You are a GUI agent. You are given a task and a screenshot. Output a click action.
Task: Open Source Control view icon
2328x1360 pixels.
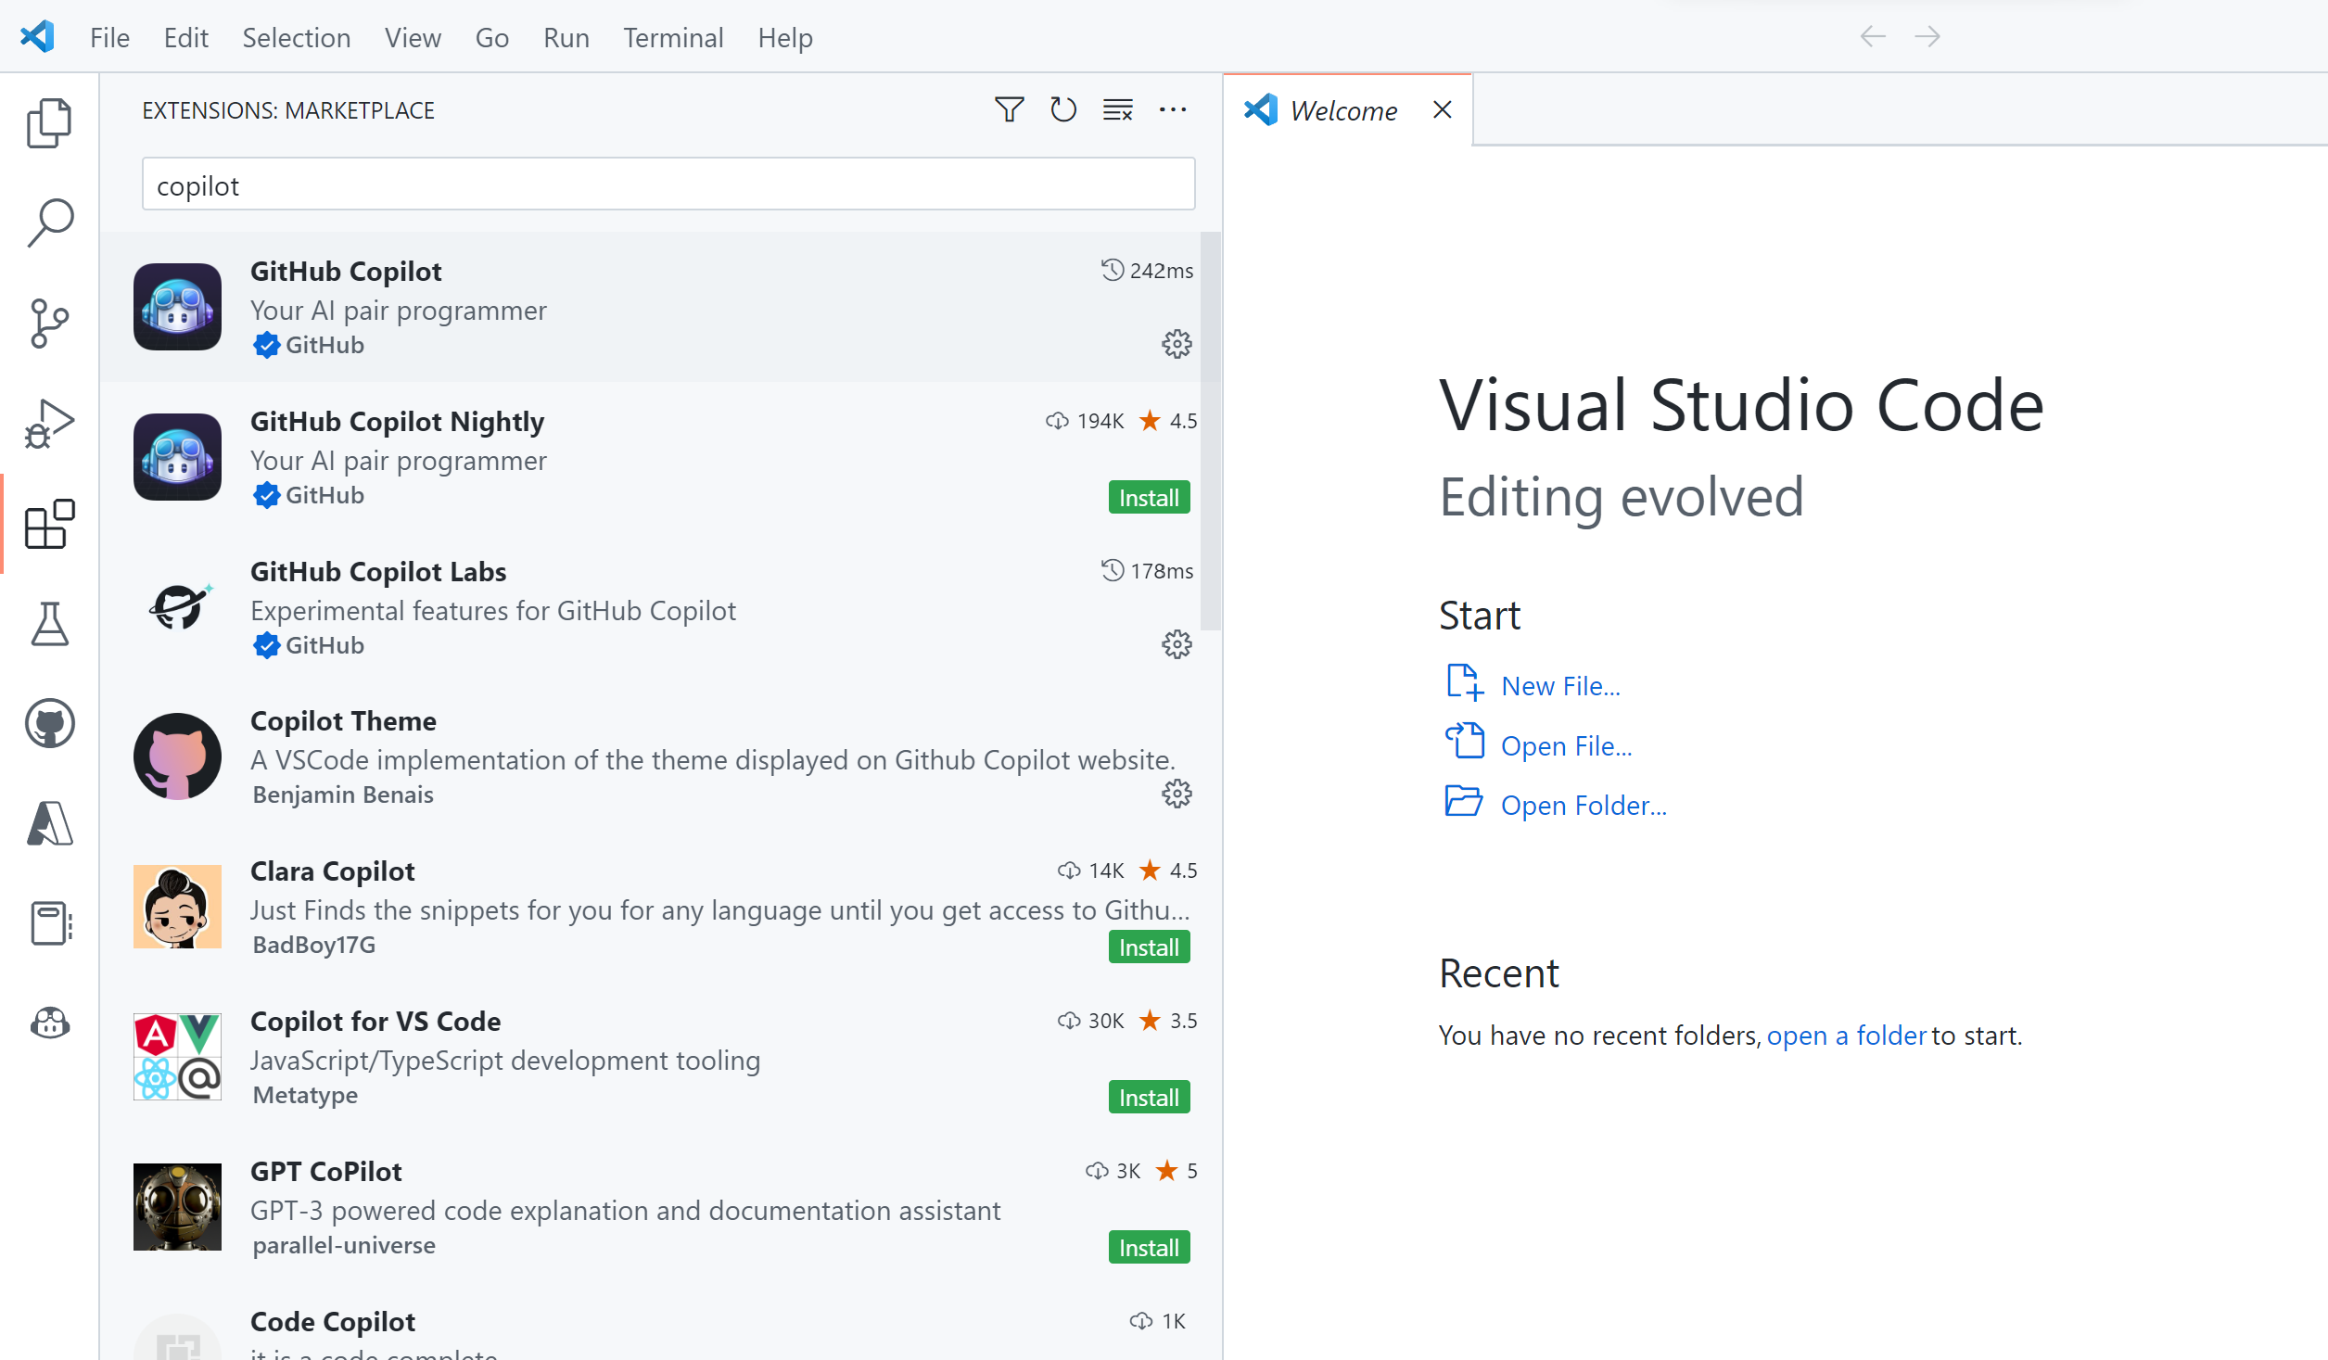tap(49, 323)
